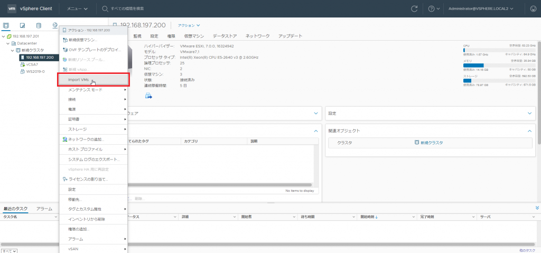Switch to the 設定 tab
Image resolution: width=541 pixels, height=253 pixels.
tap(154, 36)
